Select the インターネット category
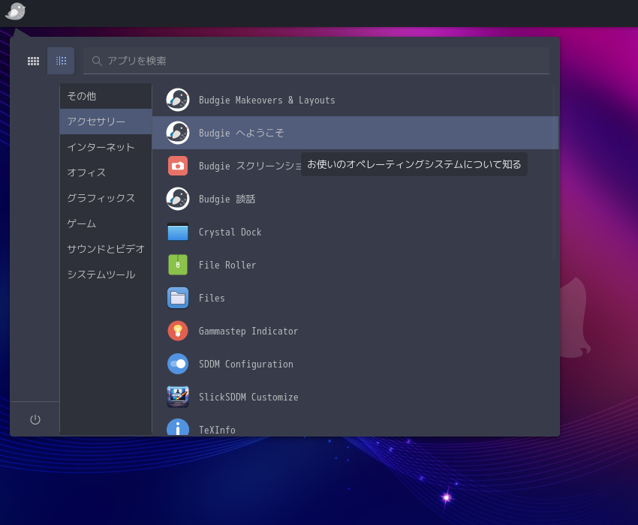 click(106, 147)
